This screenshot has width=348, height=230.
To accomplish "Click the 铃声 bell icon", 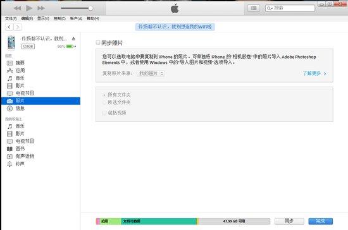I will [x=9, y=164].
